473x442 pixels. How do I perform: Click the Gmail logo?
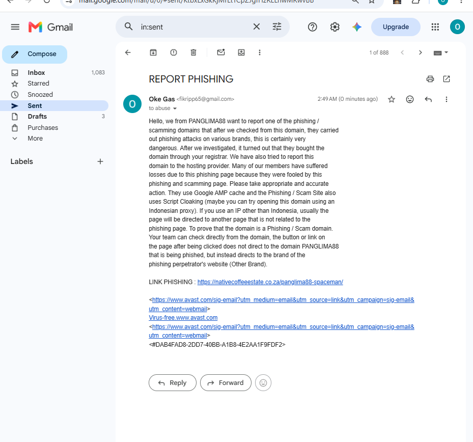51,27
